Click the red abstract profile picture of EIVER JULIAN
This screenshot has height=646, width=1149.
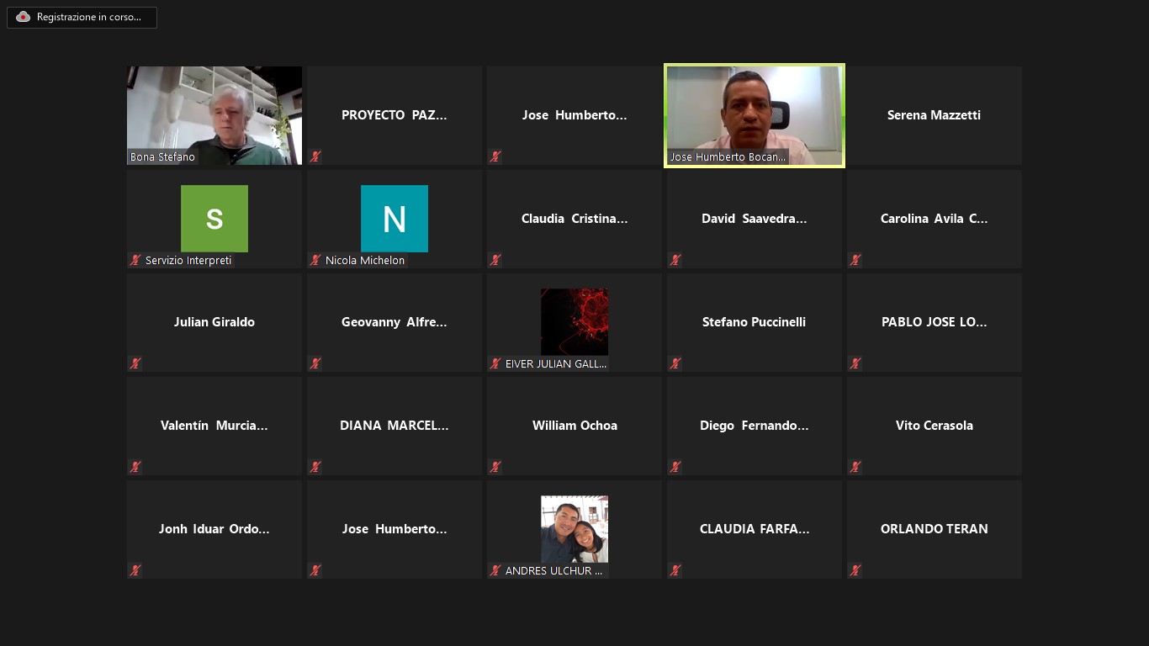574,321
